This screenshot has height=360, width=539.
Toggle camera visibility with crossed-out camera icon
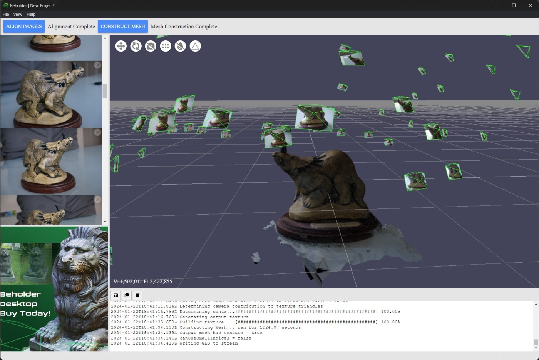151,46
